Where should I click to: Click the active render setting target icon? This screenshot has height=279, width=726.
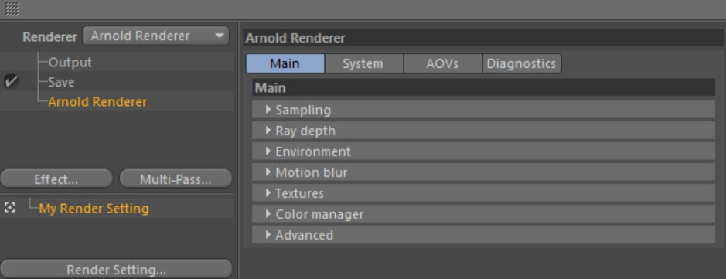tap(10, 208)
